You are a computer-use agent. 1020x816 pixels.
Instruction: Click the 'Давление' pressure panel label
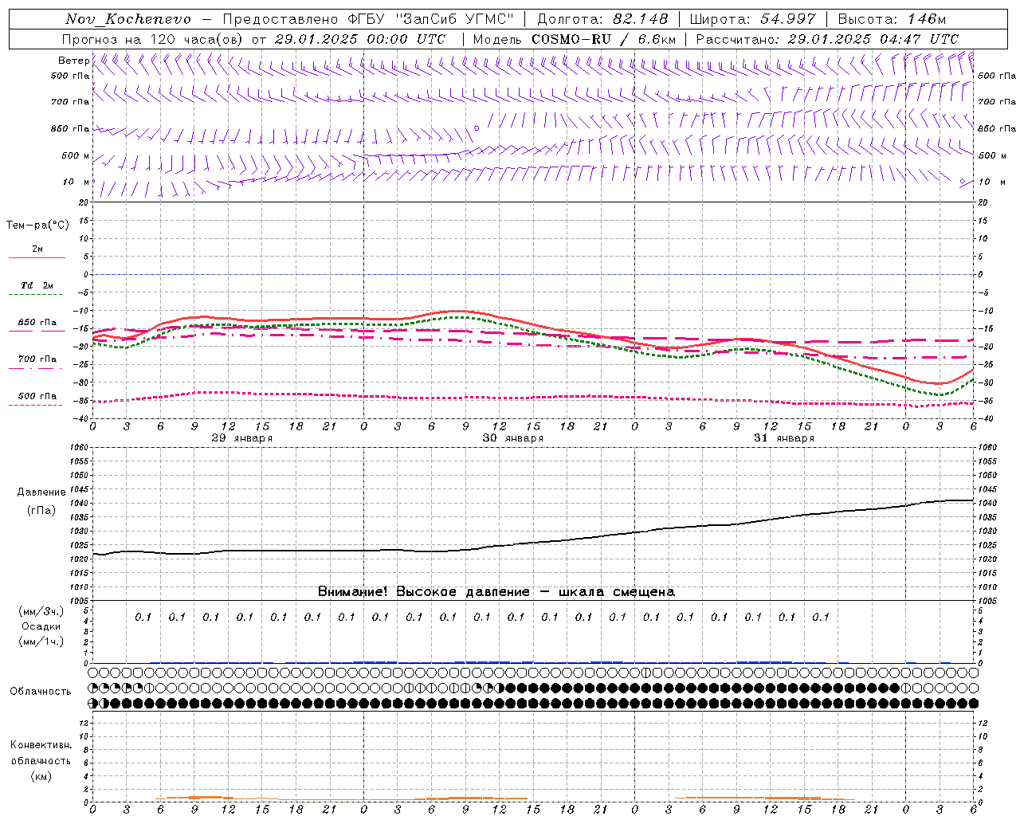41,492
